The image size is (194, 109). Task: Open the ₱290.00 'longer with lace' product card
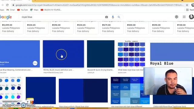click(x=62, y=28)
